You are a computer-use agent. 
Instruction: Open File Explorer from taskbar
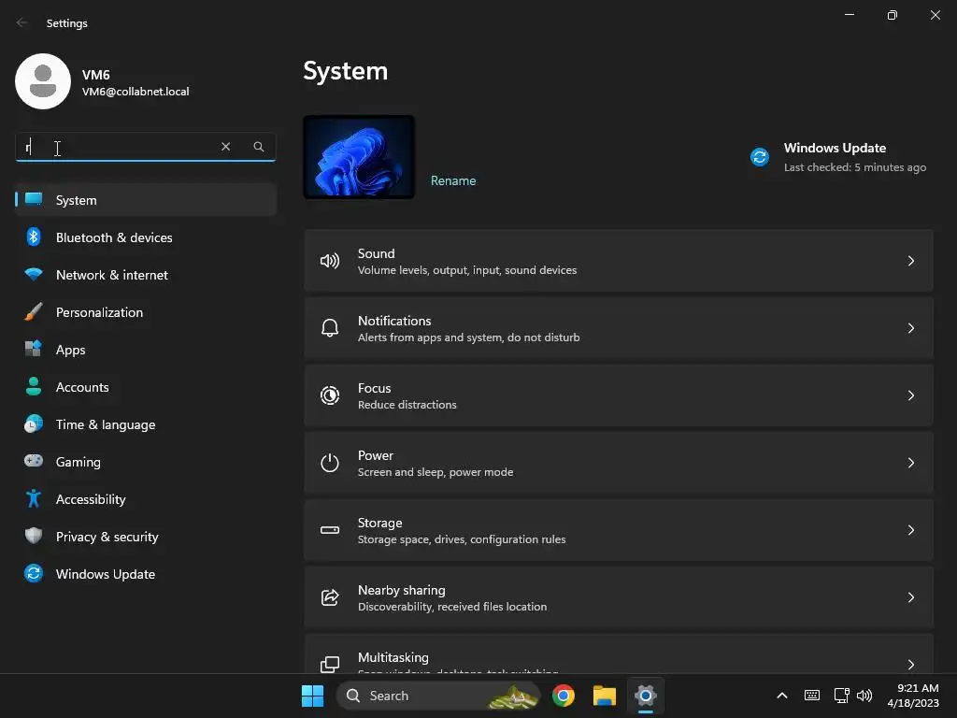click(x=605, y=696)
